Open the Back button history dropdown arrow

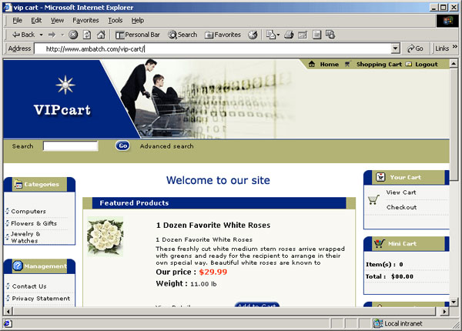[x=41, y=35]
